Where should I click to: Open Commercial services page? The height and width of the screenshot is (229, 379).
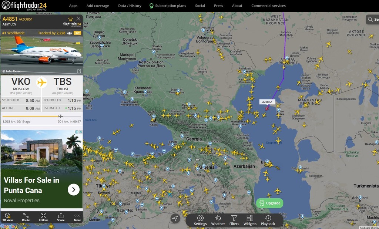pyautogui.click(x=268, y=6)
